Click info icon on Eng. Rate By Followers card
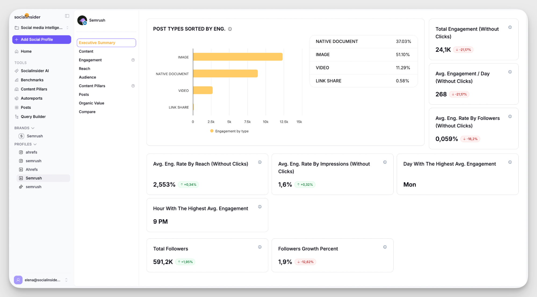 510,117
